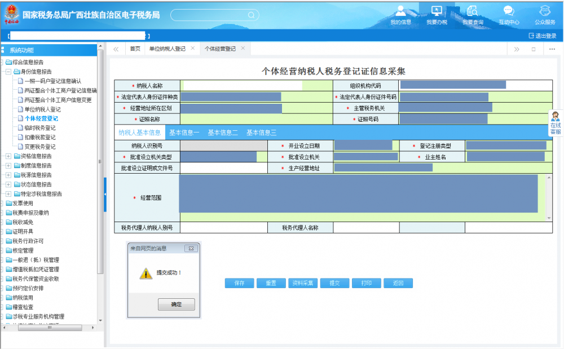Click the 资料采集 button

click(303, 283)
